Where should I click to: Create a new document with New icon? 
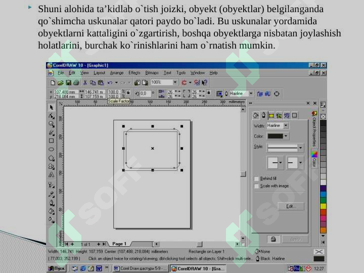[53, 82]
